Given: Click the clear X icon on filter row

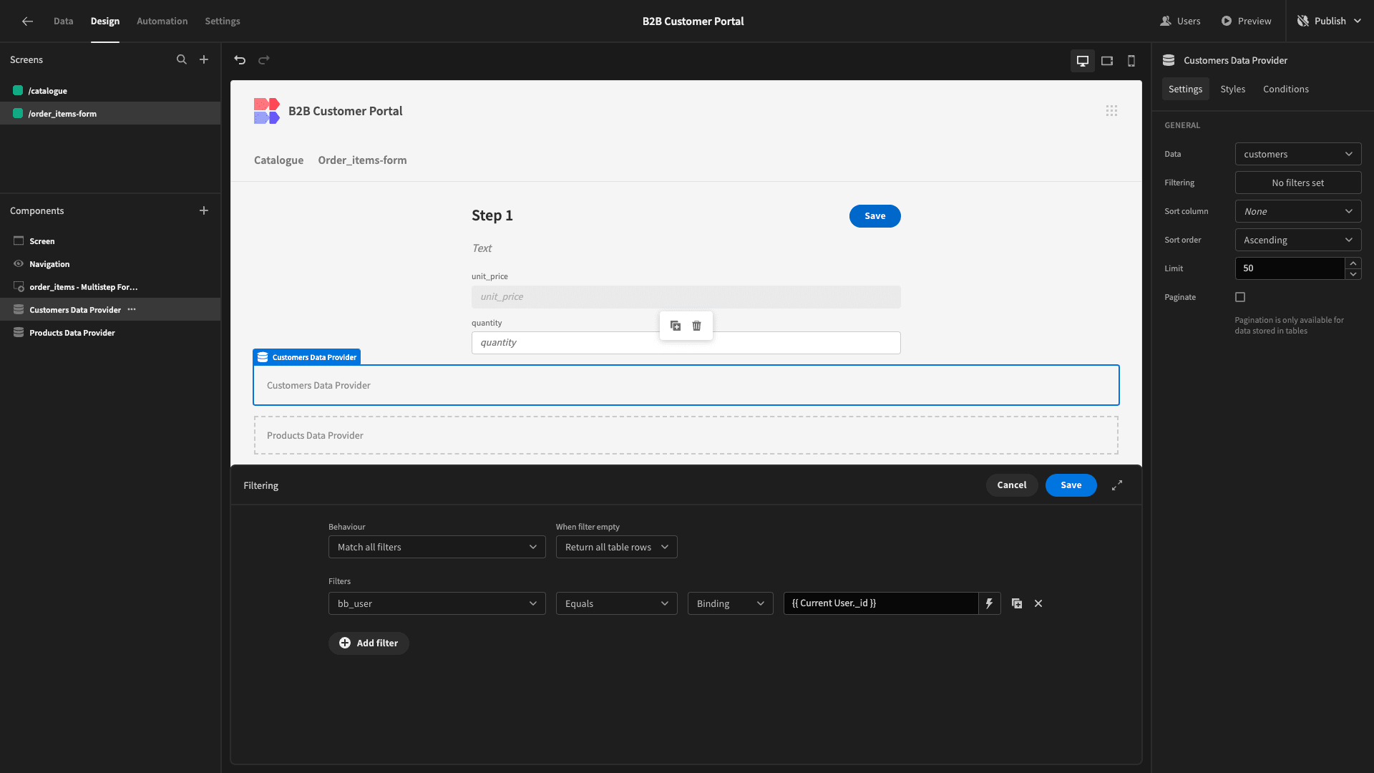Looking at the screenshot, I should click(1038, 603).
